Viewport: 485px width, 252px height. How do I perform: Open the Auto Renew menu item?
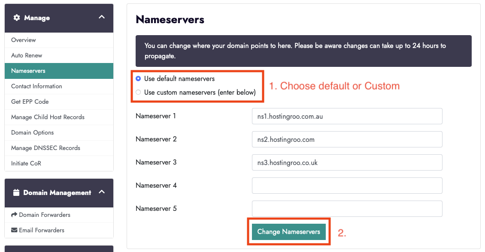tap(27, 55)
